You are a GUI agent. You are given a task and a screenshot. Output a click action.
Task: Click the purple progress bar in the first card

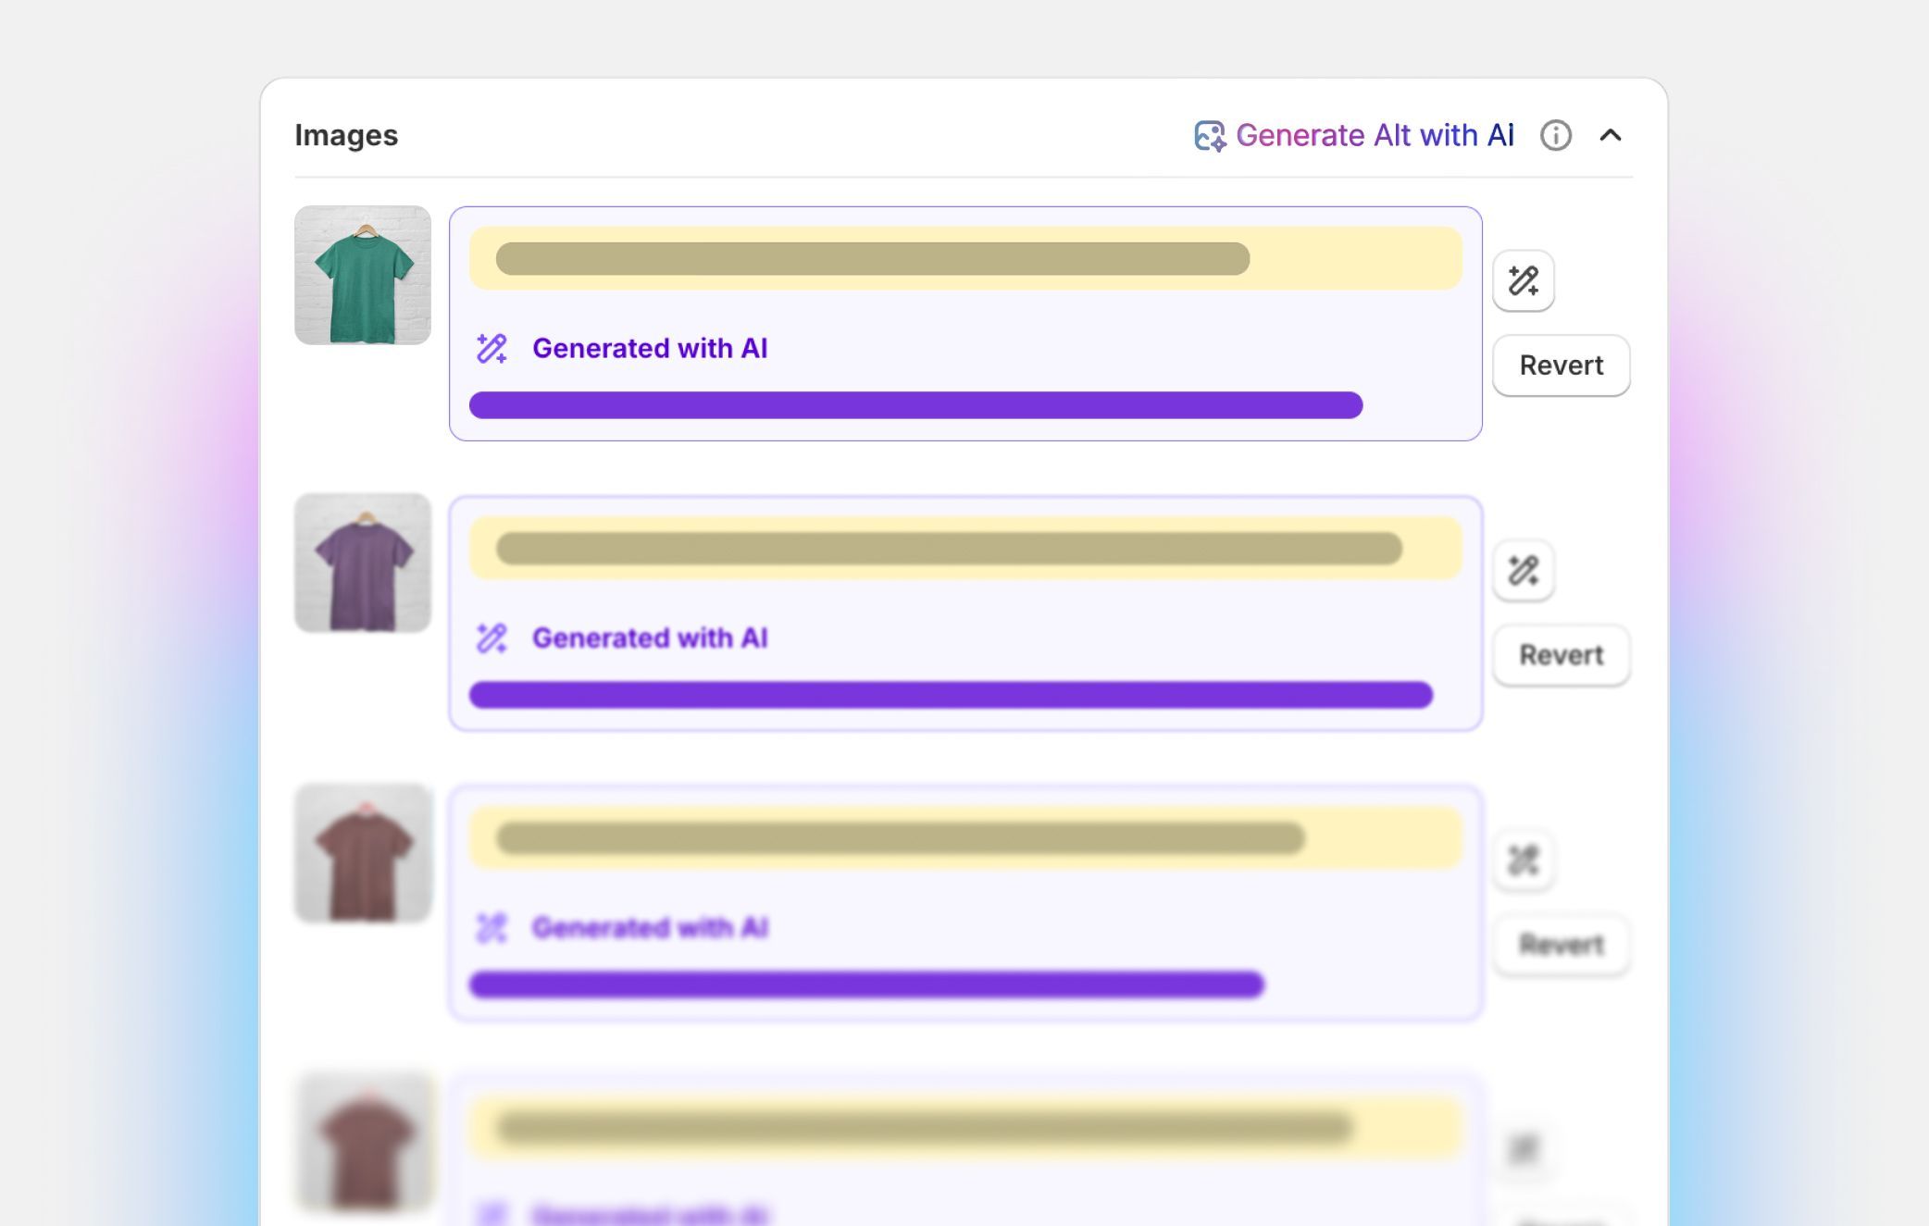coord(916,404)
